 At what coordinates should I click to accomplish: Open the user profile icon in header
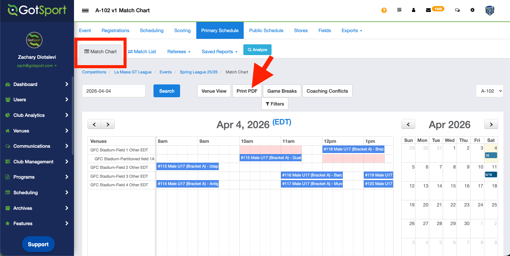tap(414, 10)
